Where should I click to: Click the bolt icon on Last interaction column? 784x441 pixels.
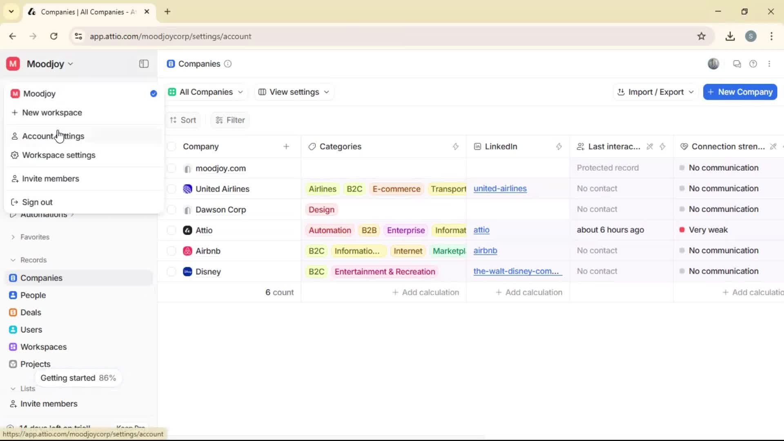[662, 147]
